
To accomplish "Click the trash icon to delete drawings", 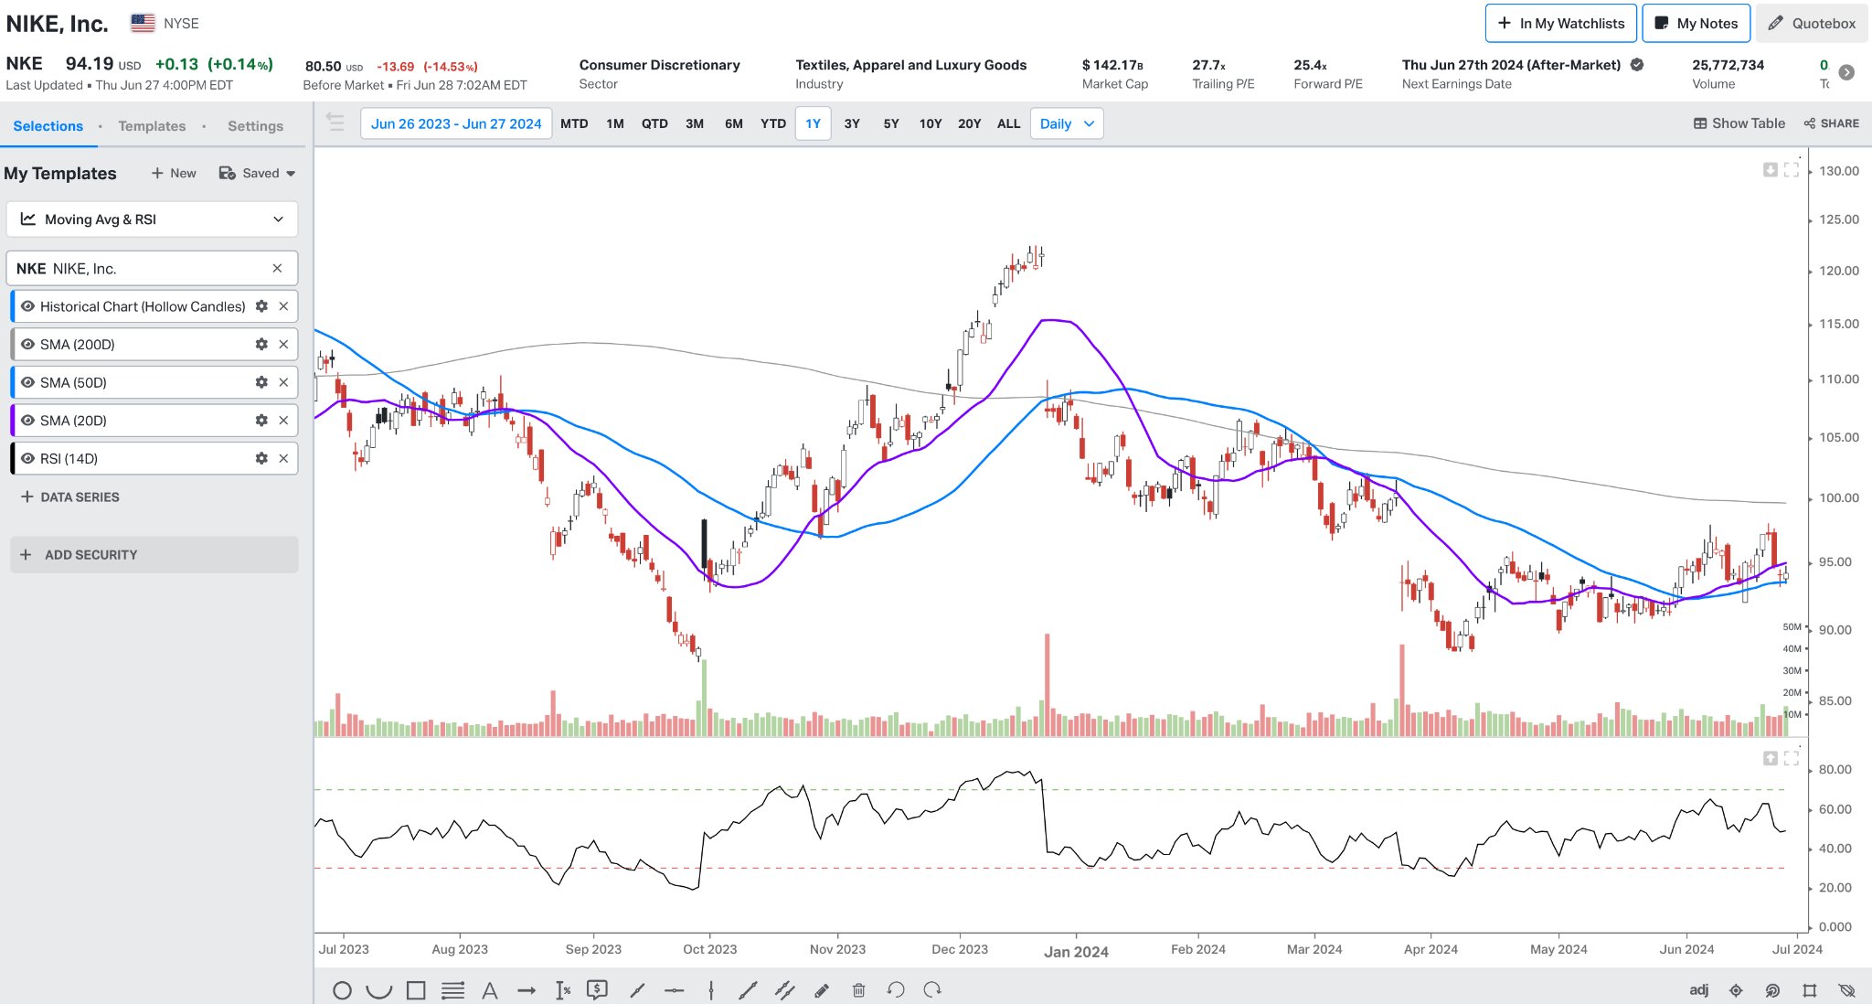I will coord(858,990).
